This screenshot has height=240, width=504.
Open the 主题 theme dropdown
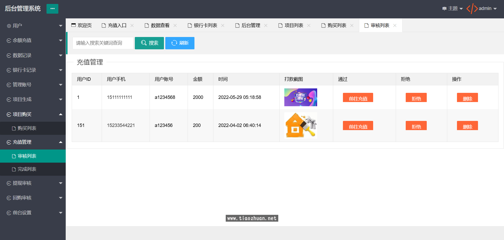coord(452,8)
